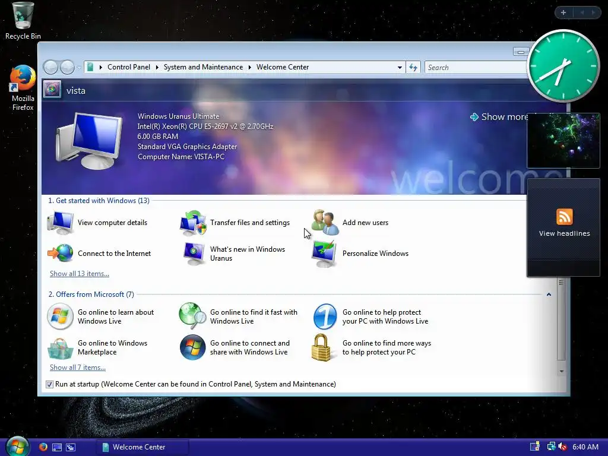
Task: Click the padlock protect your PC icon
Action: pyautogui.click(x=321, y=348)
